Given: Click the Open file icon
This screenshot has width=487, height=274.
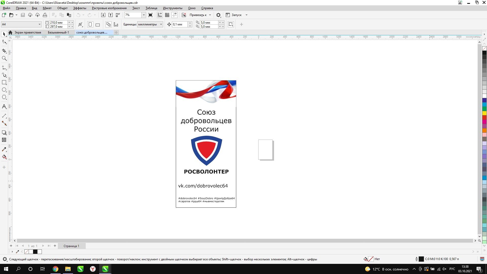Looking at the screenshot, I should point(11,15).
